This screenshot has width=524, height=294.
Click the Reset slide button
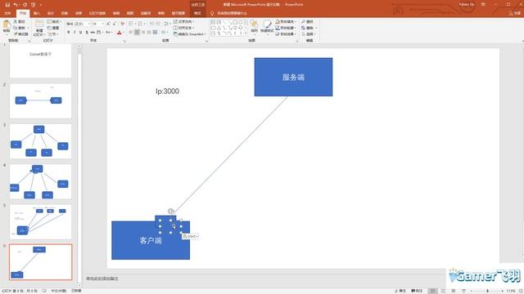53,28
